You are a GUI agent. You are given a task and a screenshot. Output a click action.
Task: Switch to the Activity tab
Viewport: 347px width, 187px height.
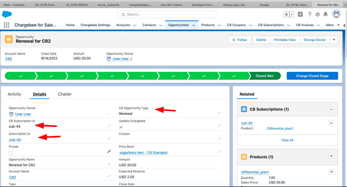(14, 94)
